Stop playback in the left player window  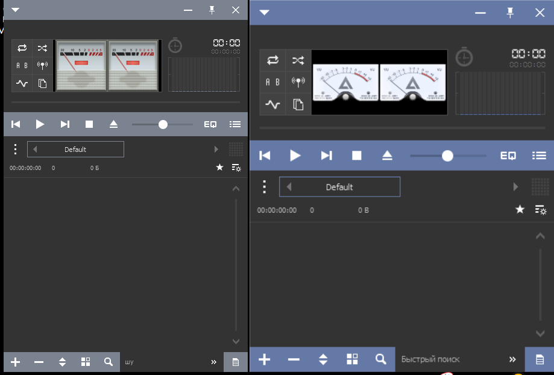[89, 124]
